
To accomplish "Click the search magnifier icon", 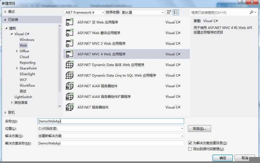I will 252,13.
